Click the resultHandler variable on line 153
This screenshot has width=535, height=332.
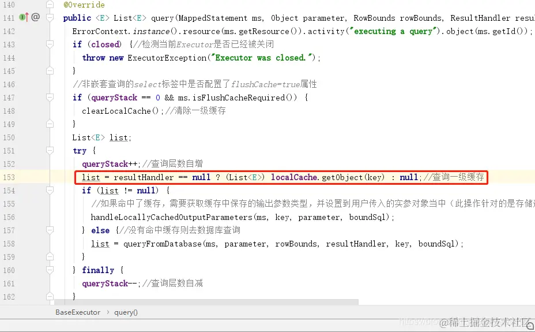144,177
